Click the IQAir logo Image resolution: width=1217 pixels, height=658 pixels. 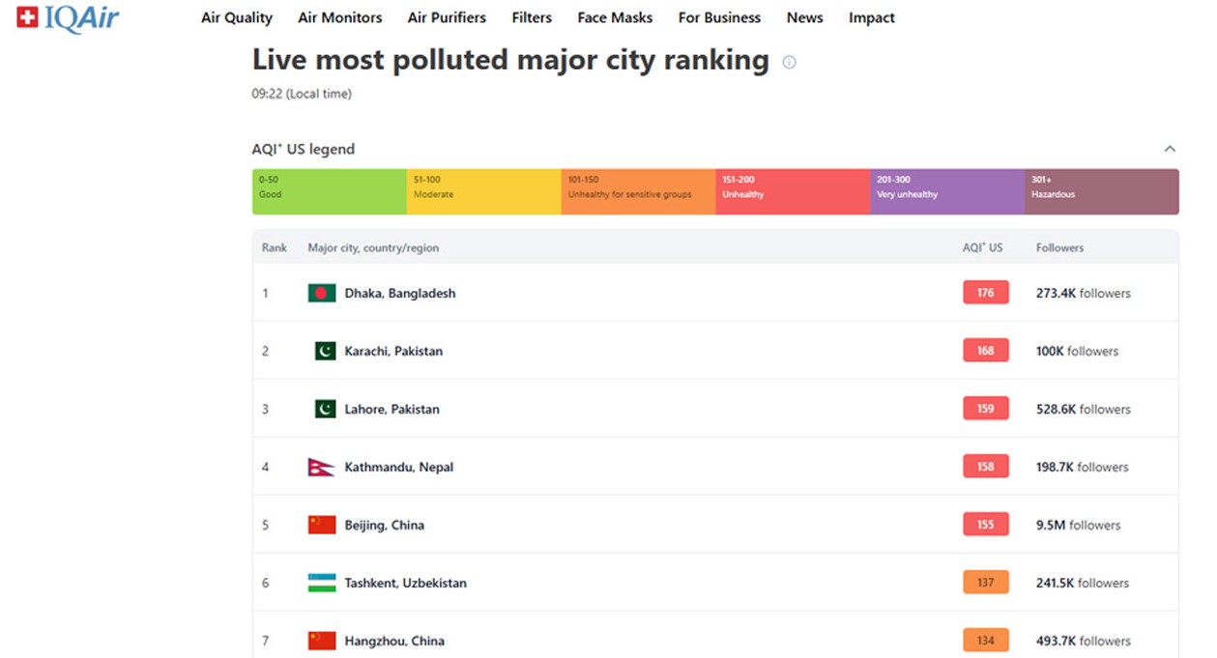(x=68, y=18)
